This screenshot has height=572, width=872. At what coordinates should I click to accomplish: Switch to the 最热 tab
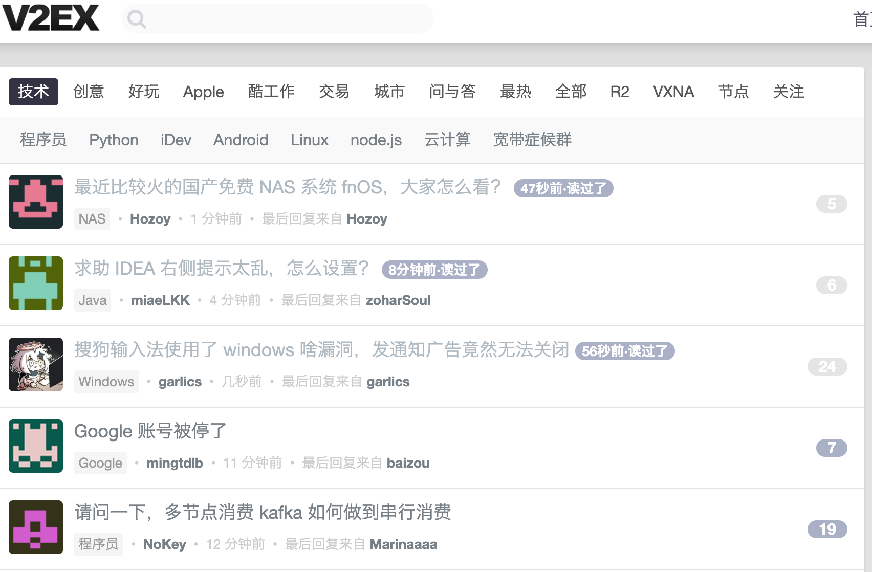tap(515, 92)
